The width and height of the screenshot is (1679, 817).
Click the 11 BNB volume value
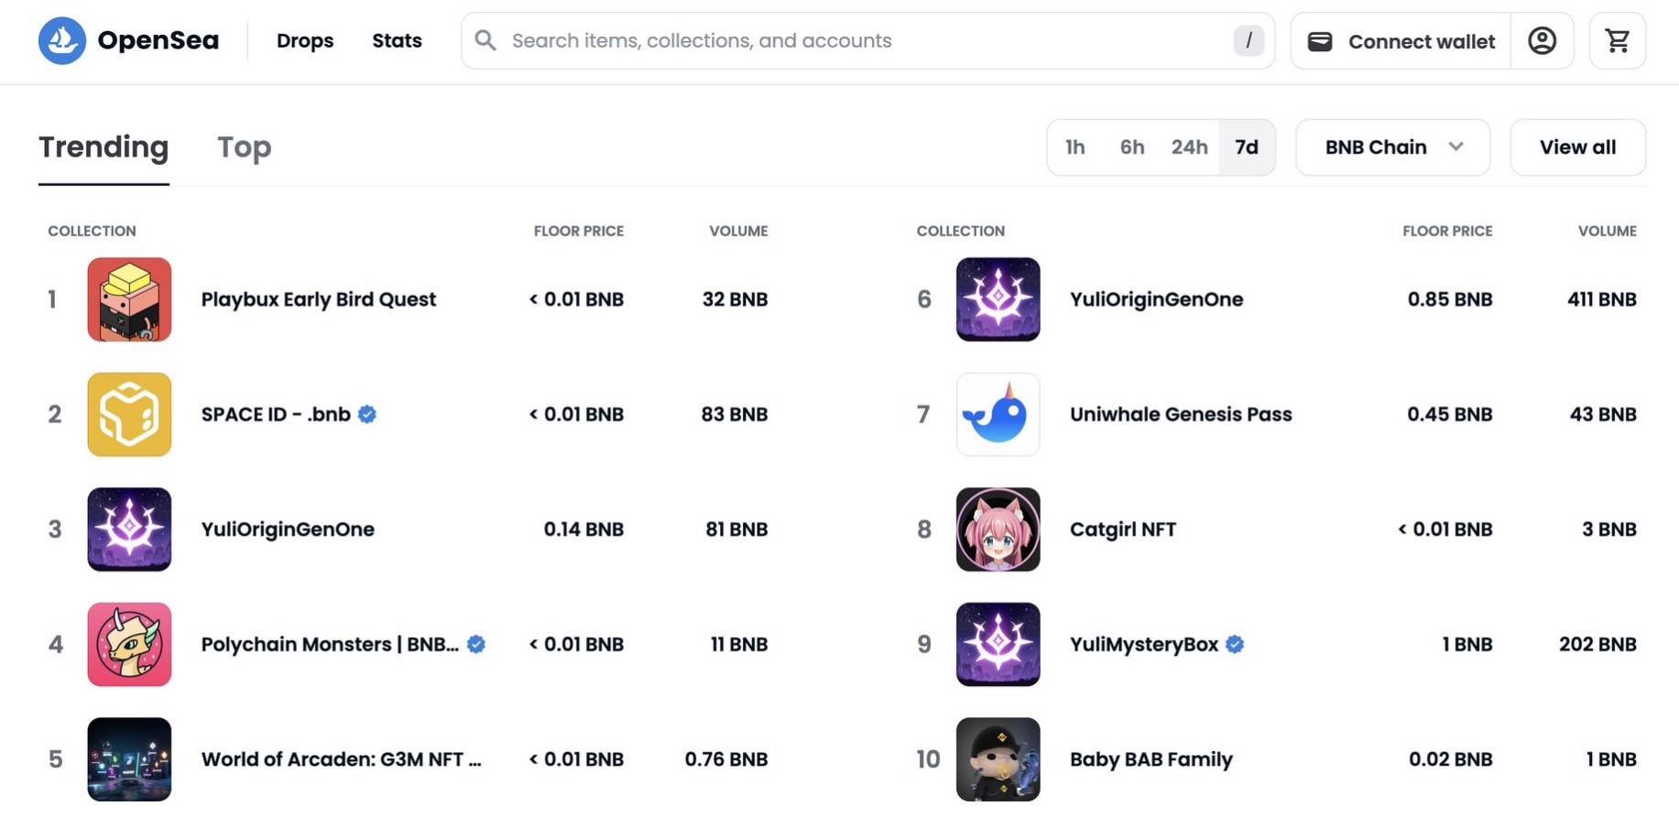(x=739, y=644)
